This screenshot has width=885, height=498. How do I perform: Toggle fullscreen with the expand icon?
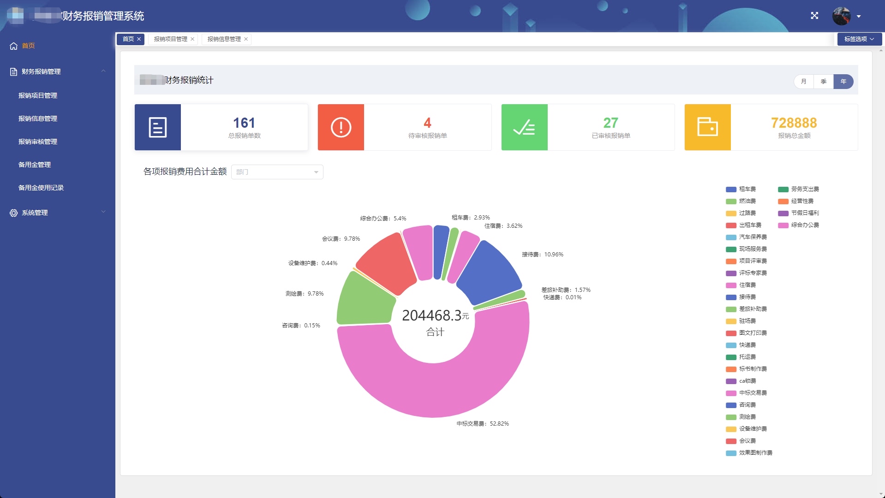click(x=814, y=16)
